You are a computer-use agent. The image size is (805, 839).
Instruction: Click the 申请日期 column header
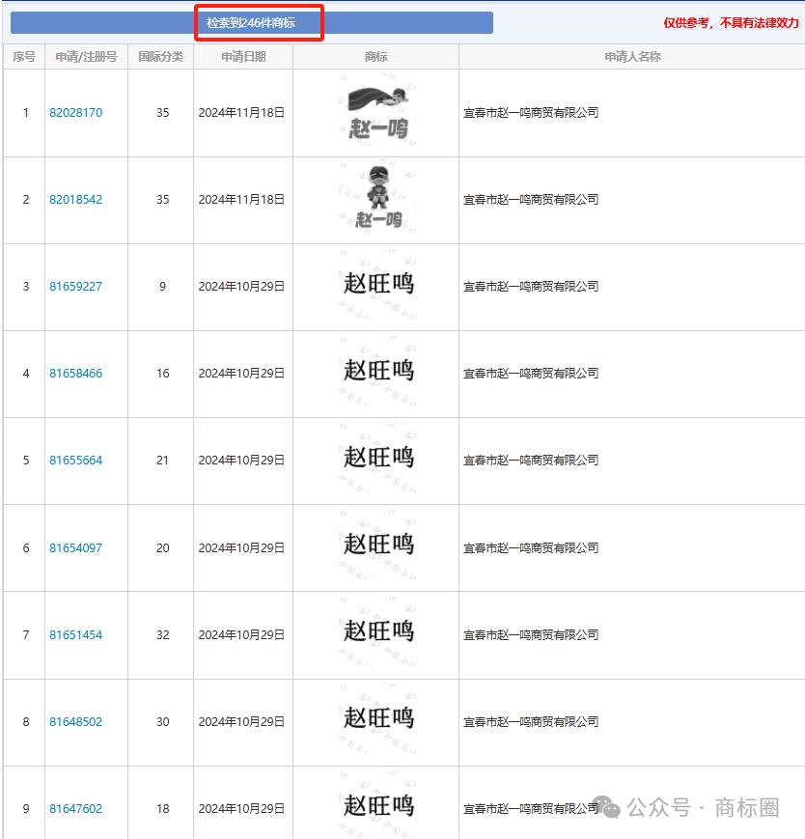click(243, 57)
